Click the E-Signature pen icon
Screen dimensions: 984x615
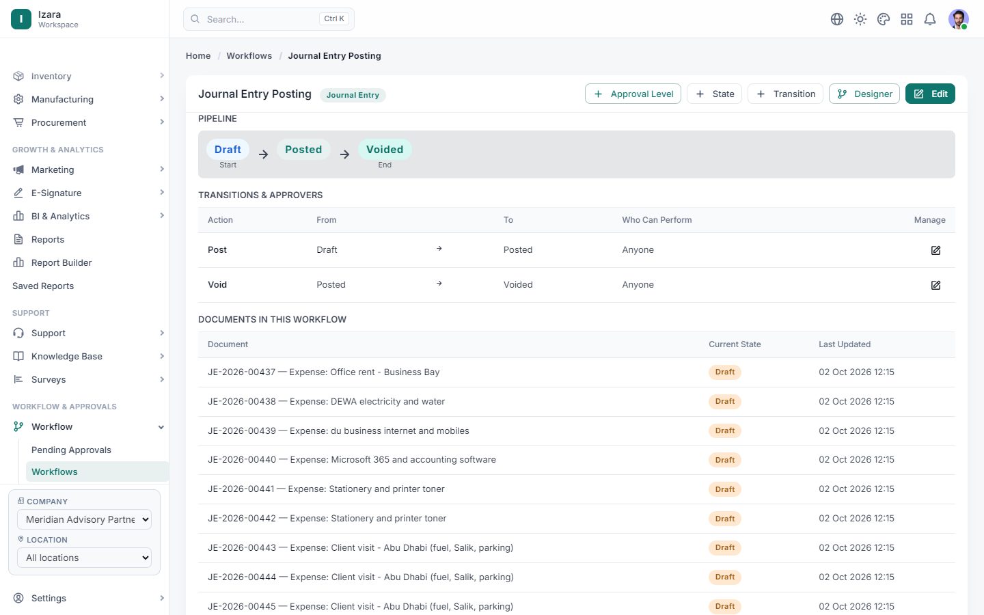coord(18,193)
